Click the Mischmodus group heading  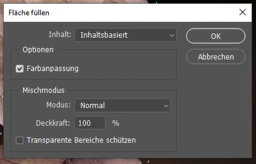[x=43, y=91]
